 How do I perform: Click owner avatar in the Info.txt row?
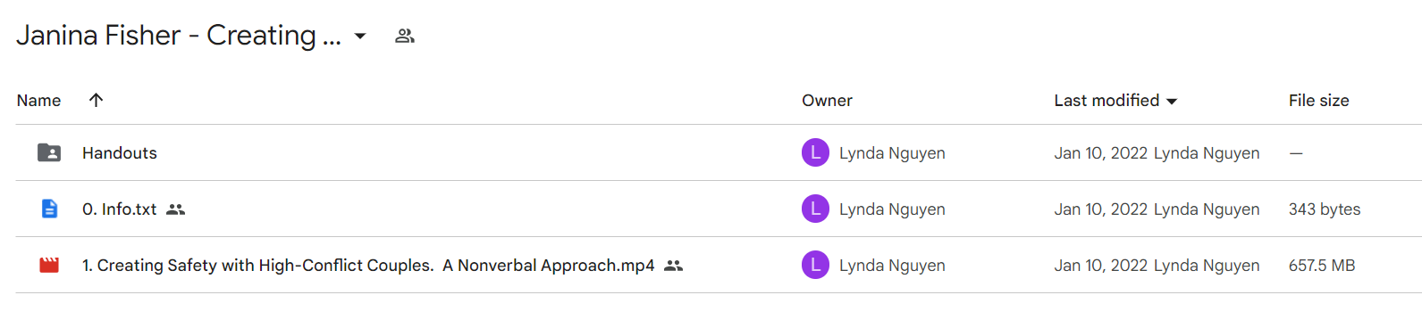click(815, 209)
